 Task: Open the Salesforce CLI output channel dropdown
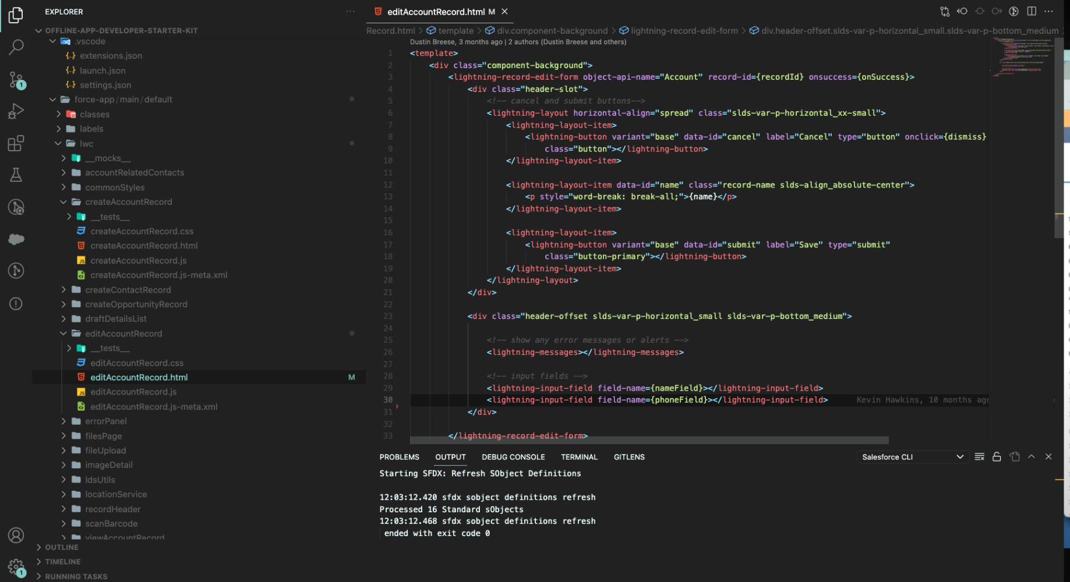pos(912,457)
